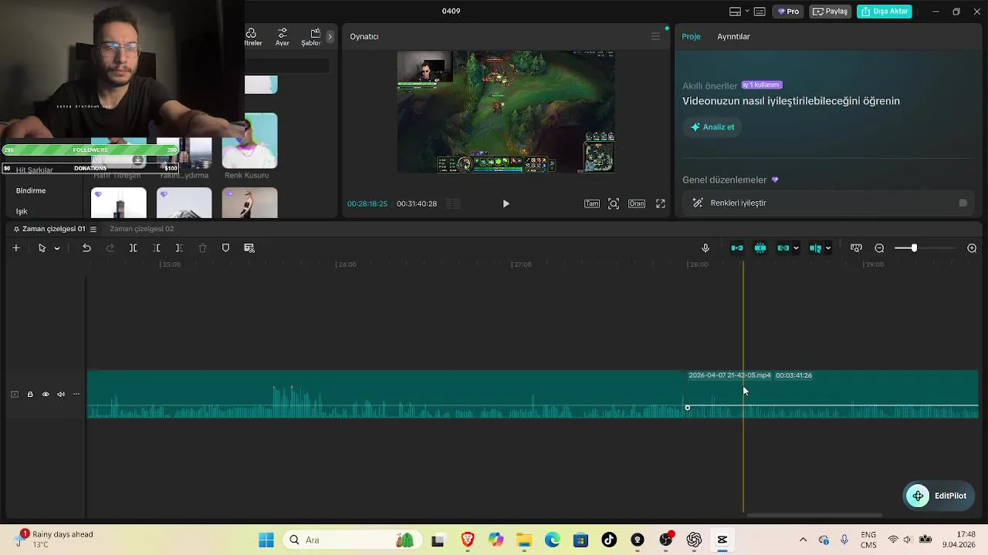
Task: Expand the layout options arrow in the title bar
Action: [747, 12]
